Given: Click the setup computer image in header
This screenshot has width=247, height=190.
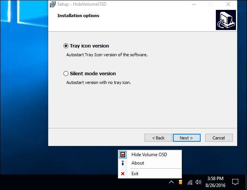Looking at the screenshot, I should tap(226, 20).
